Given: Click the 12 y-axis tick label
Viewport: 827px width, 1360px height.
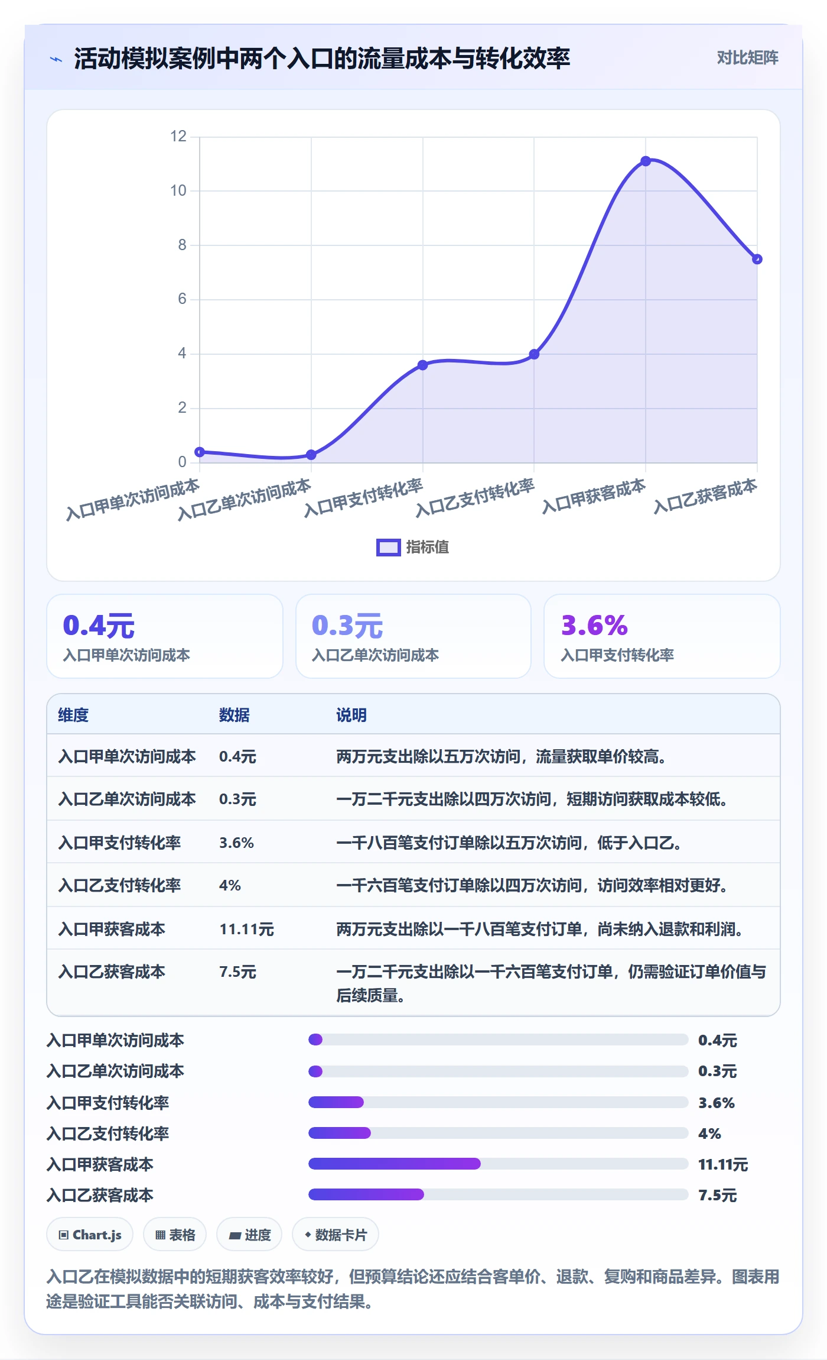Looking at the screenshot, I should pyautogui.click(x=178, y=137).
